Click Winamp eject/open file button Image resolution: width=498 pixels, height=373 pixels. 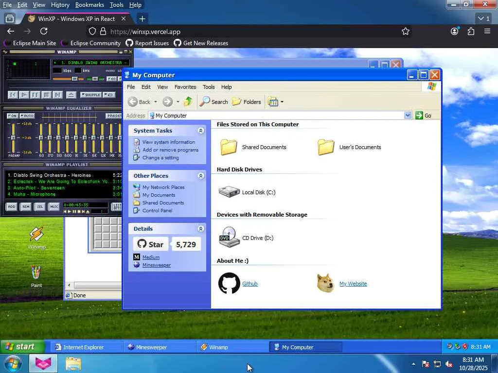pos(71,95)
